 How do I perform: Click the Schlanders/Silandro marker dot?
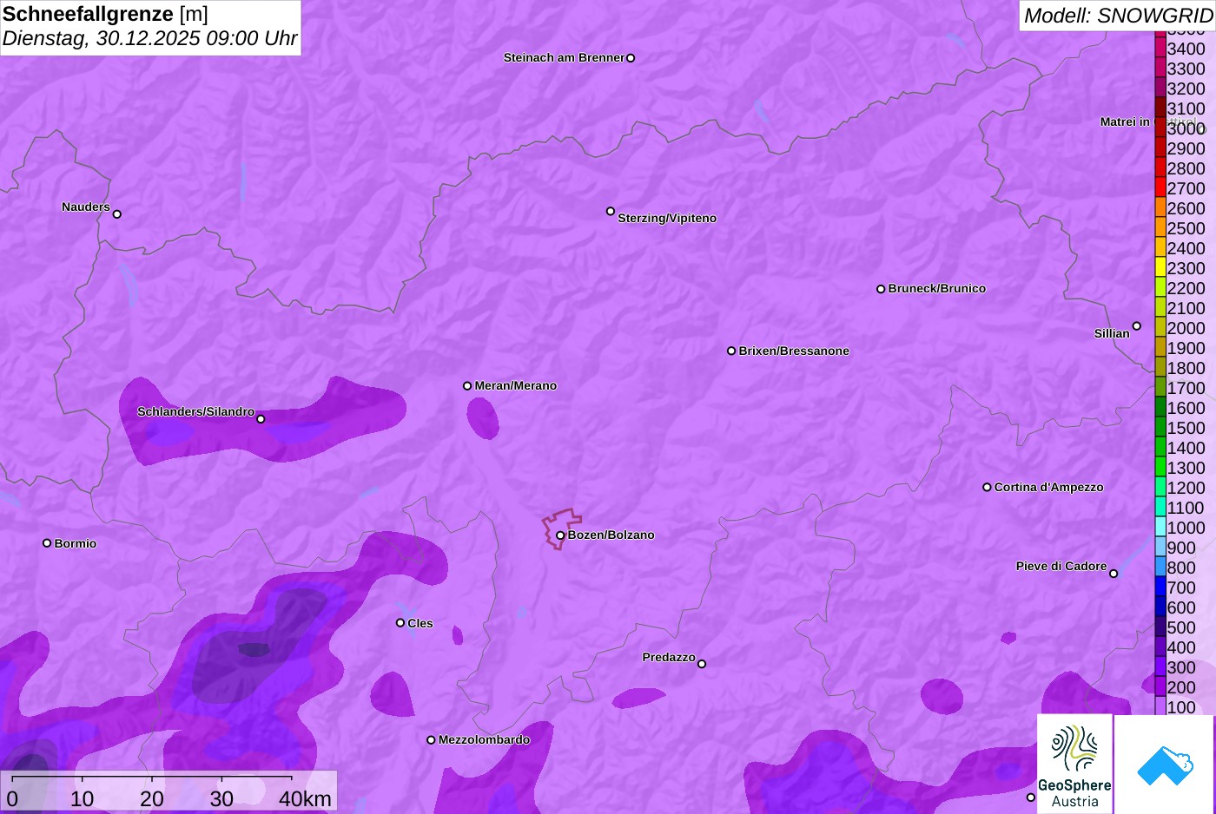(261, 419)
